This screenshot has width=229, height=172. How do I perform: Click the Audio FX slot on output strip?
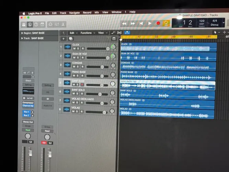click(x=48, y=106)
